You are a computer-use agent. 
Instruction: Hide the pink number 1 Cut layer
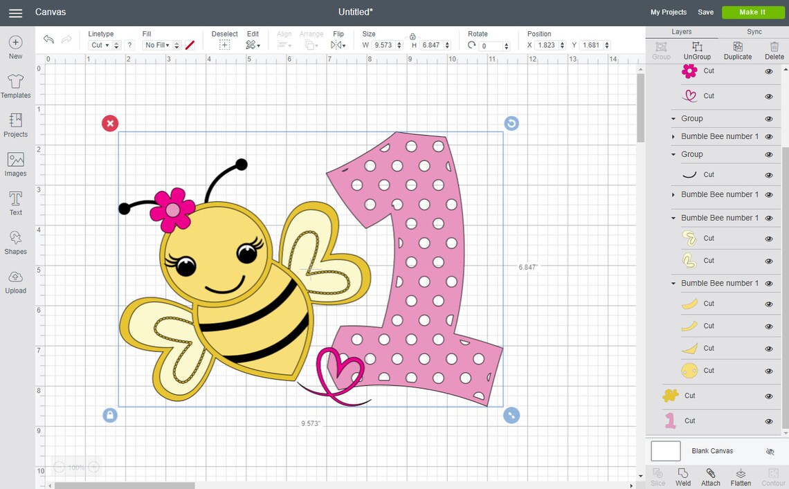[769, 422]
